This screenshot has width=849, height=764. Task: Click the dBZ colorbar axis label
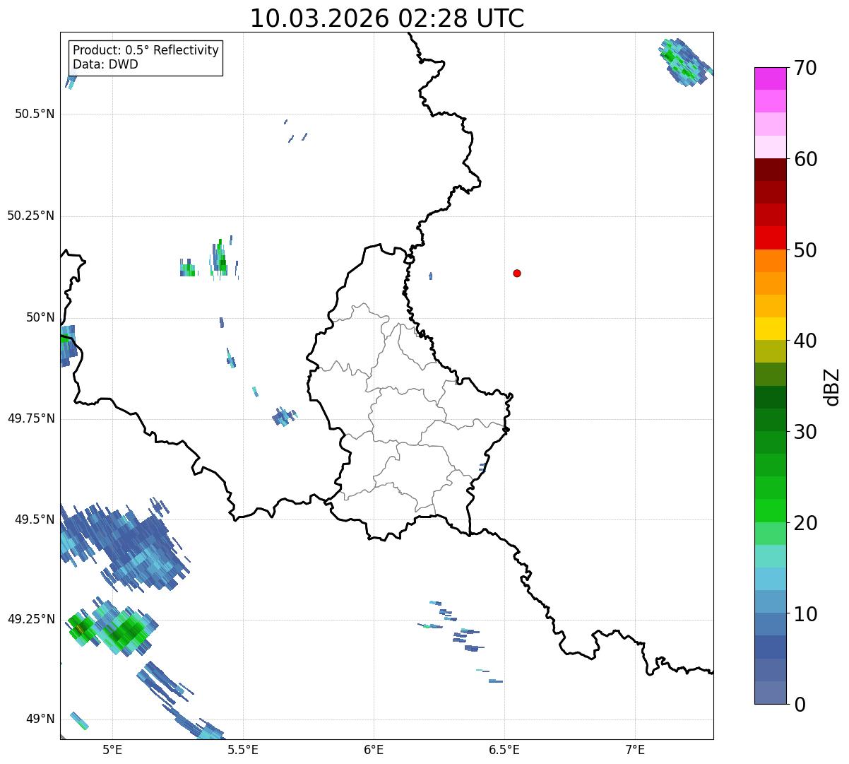pyautogui.click(x=832, y=386)
